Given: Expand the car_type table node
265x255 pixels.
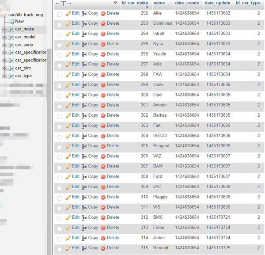Looking at the screenshot, I should (4, 76).
